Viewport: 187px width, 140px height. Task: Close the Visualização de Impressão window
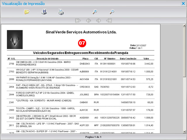(x=183, y=3)
